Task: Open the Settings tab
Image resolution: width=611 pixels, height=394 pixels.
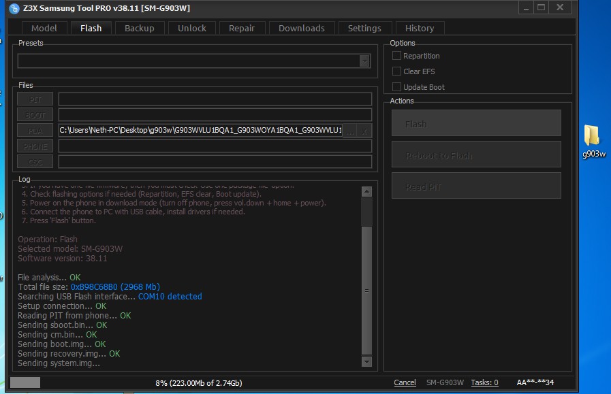Action: tap(364, 28)
